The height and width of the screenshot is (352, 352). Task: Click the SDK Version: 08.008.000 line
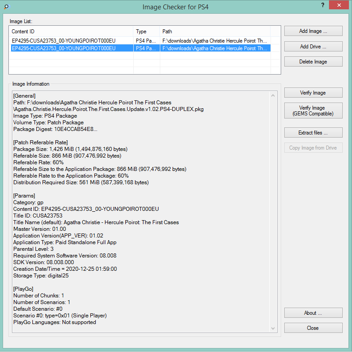[43, 262]
